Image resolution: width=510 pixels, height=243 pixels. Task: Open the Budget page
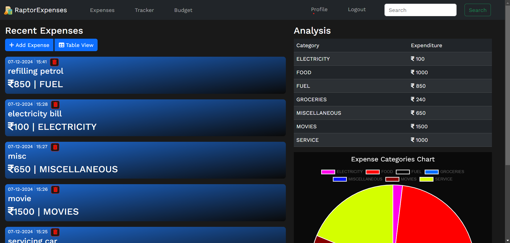(183, 10)
